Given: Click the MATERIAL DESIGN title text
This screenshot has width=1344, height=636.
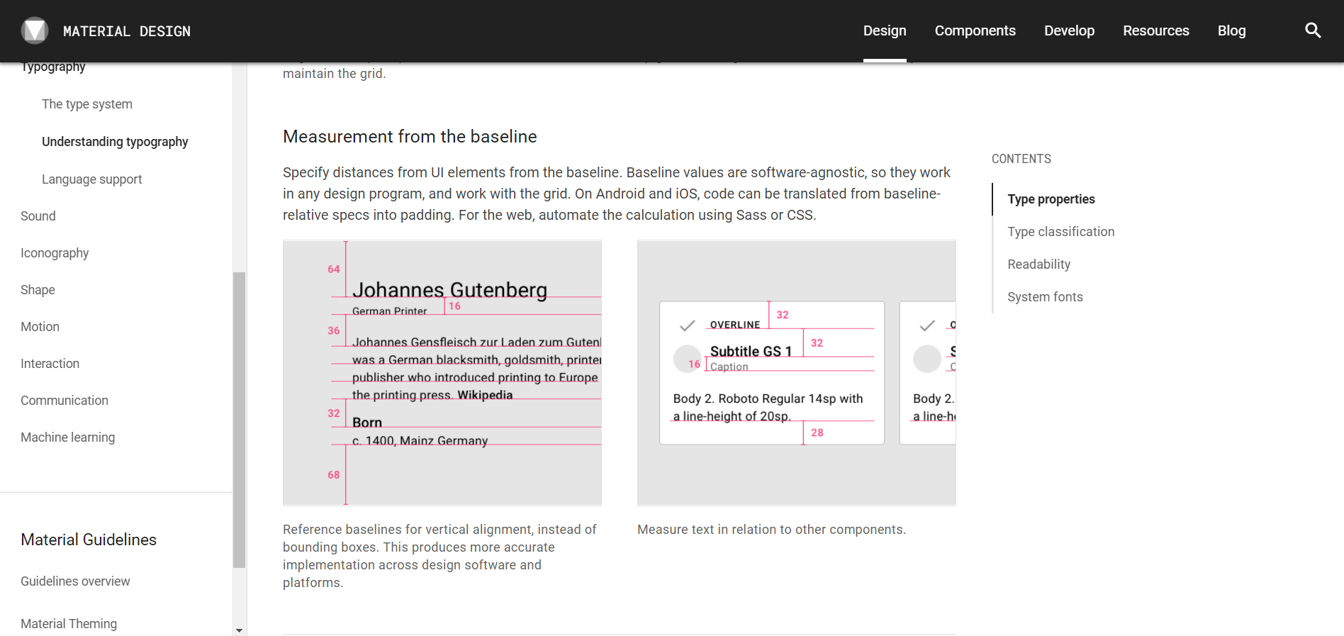Looking at the screenshot, I should coord(127,31).
